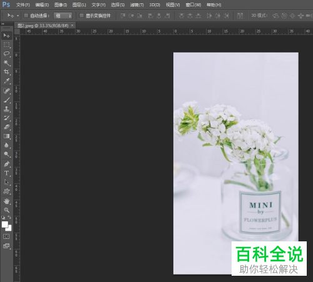This screenshot has width=313, height=282.
Task: Click the align horizontal centers icon
Action: [x=159, y=16]
